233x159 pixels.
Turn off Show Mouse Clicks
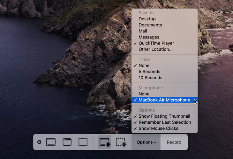pos(158,128)
